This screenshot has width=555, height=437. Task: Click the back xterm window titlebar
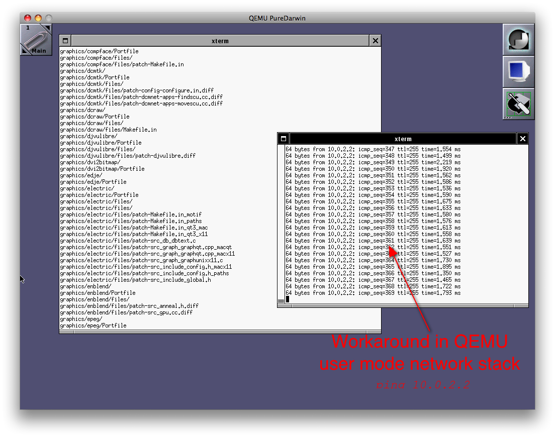220,41
